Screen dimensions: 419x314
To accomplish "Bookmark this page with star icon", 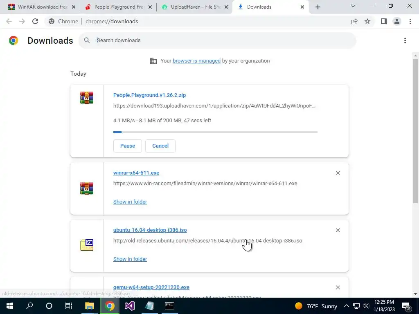I will pos(367,21).
